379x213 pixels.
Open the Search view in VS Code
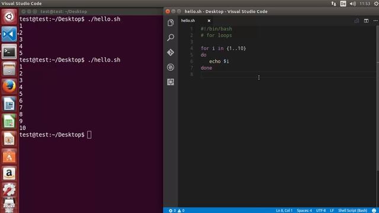(x=171, y=37)
